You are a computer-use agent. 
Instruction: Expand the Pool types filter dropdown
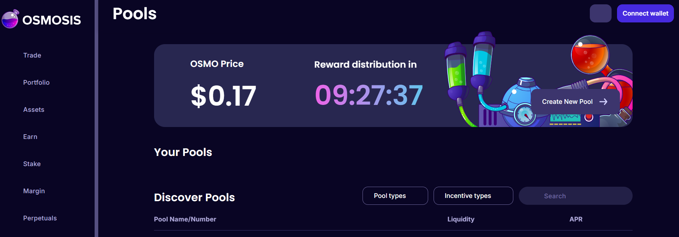[x=395, y=196]
